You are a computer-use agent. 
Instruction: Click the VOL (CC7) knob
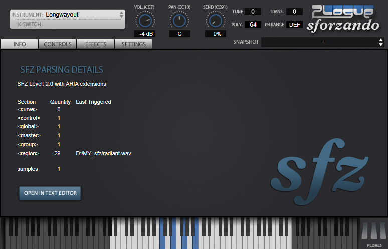pyautogui.click(x=145, y=21)
